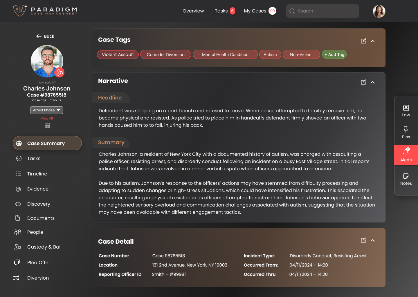Edit the Narrative section
Viewport: 418px width, 297px height.
363,82
